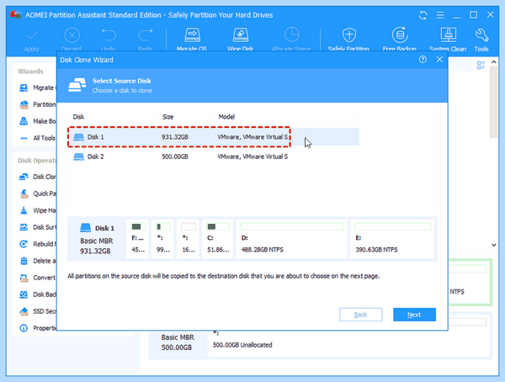Viewport: 505px width, 382px height.
Task: Open the Tools wrench icon
Action: 481,35
